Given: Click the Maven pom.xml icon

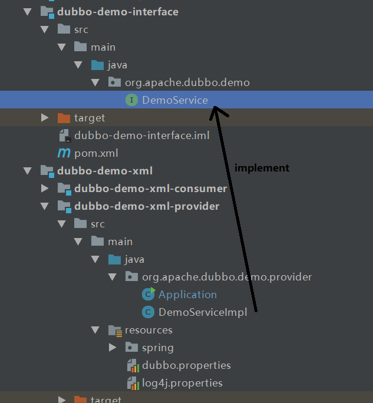Looking at the screenshot, I should point(64,153).
